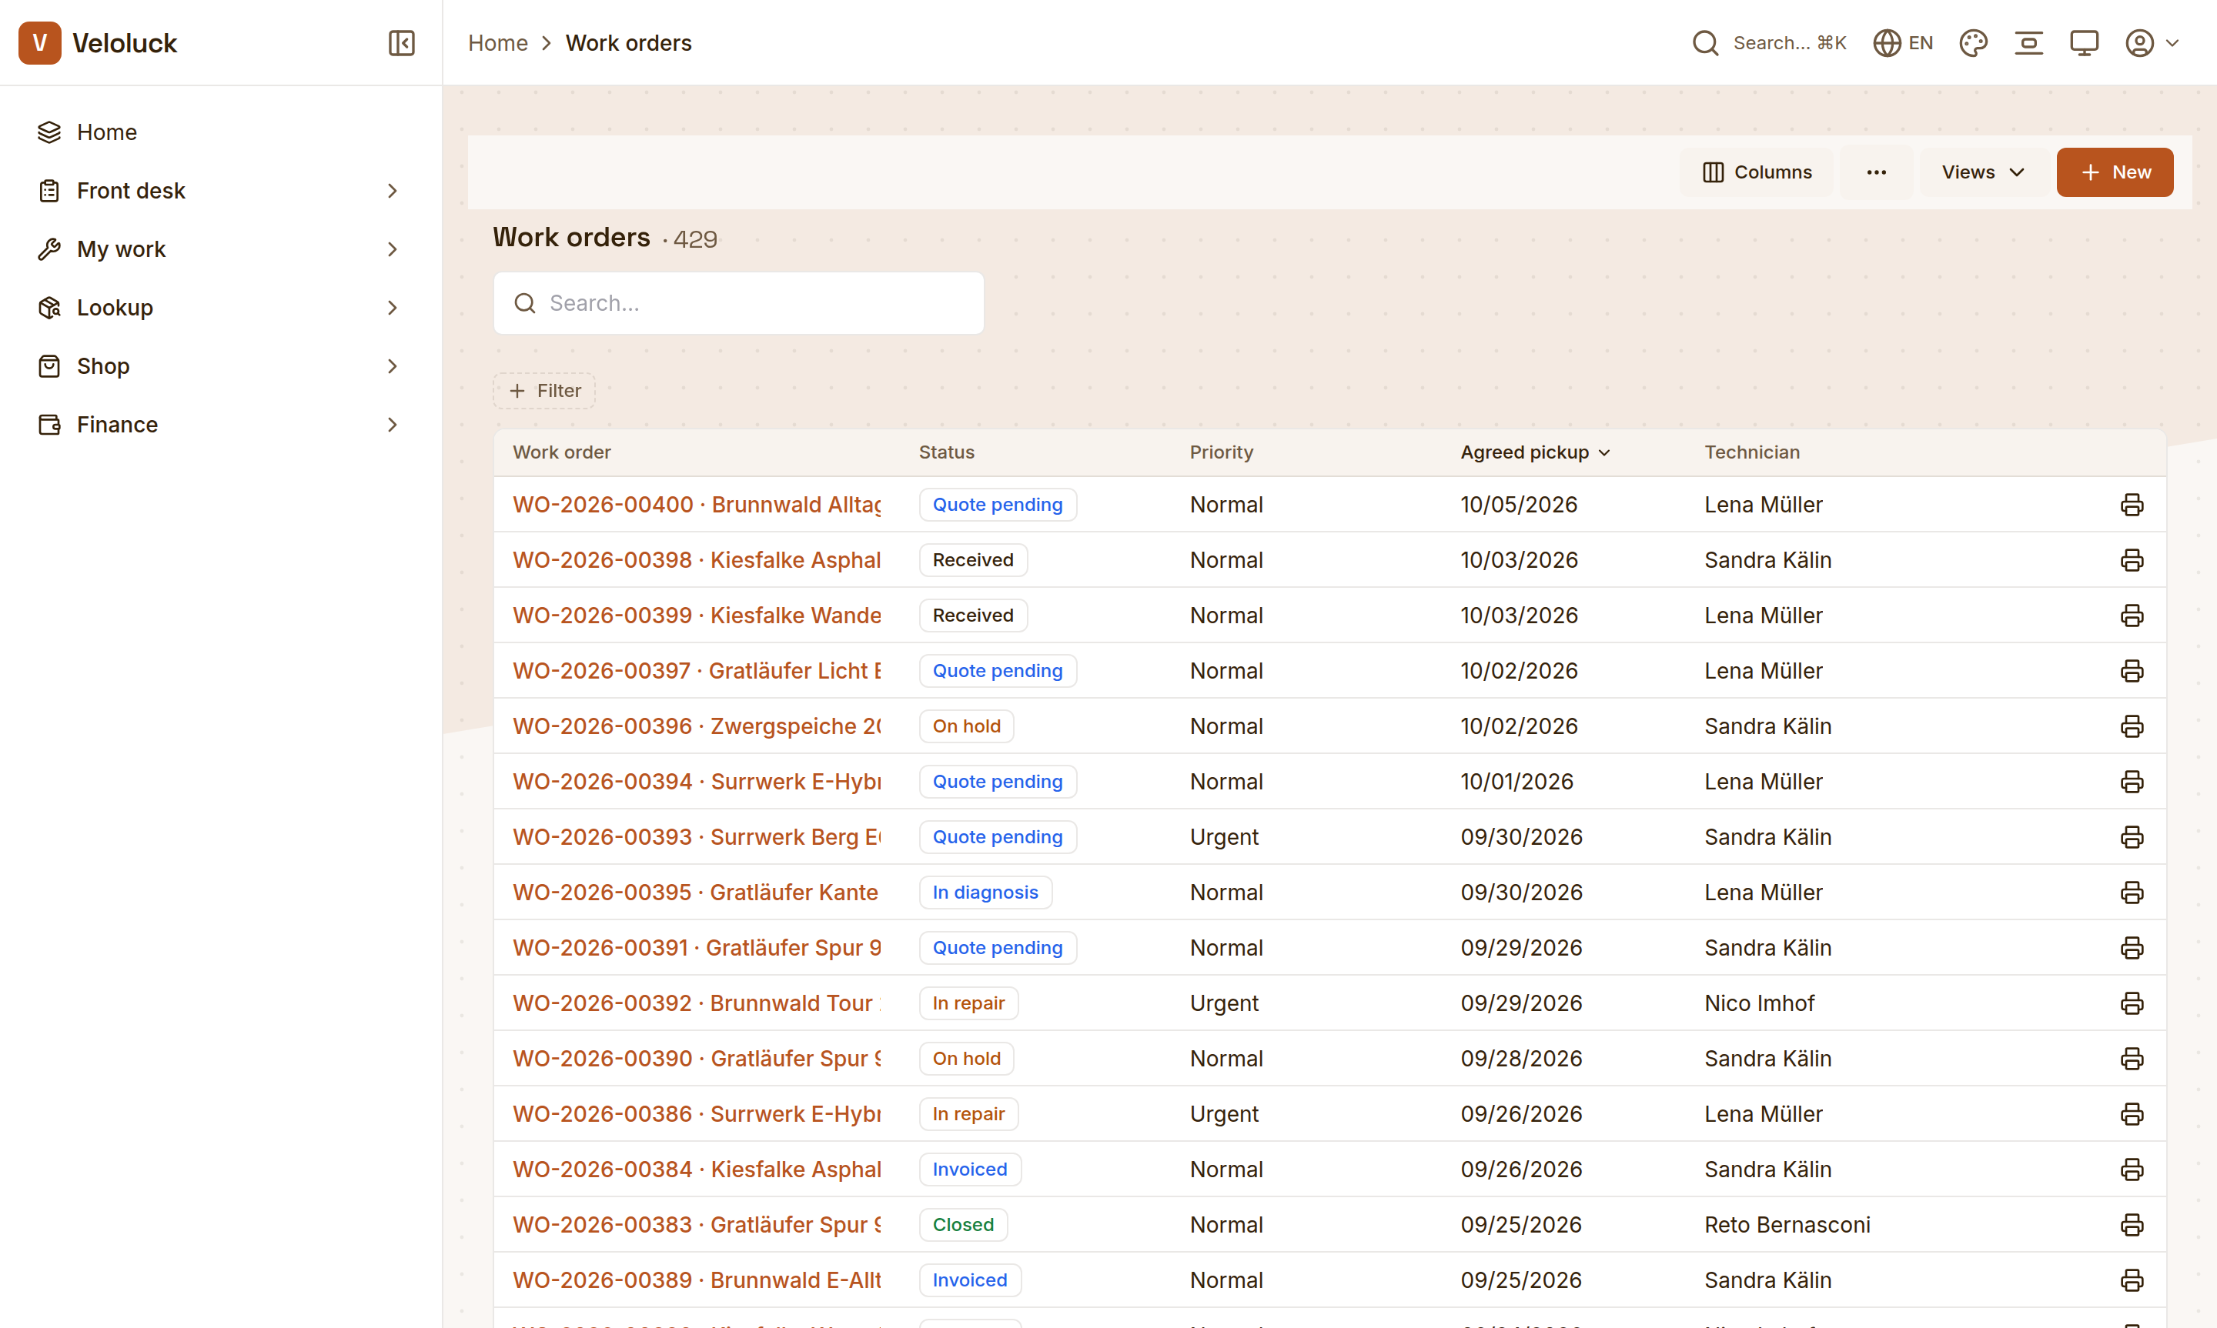Open WO-2026-00396 Zwergspeiche work order
This screenshot has width=2217, height=1328.
[697, 726]
